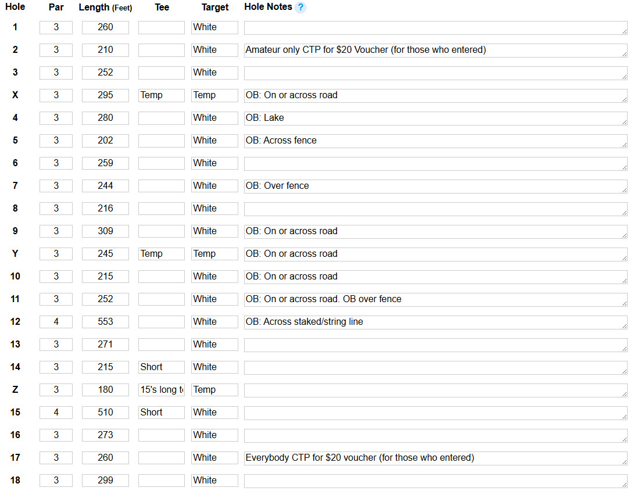Focus the Tee field for hole X
This screenshot has height=491, width=641.
[x=162, y=95]
